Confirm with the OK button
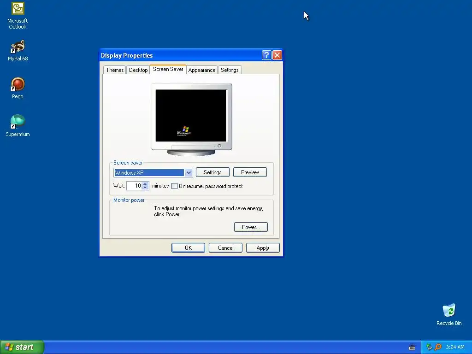Image resolution: width=472 pixels, height=354 pixels. [x=188, y=248]
